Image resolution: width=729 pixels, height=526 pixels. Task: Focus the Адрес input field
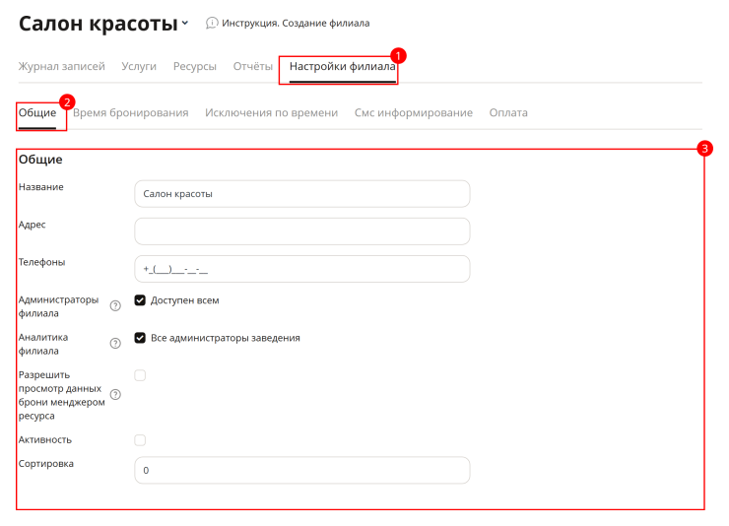coord(302,231)
